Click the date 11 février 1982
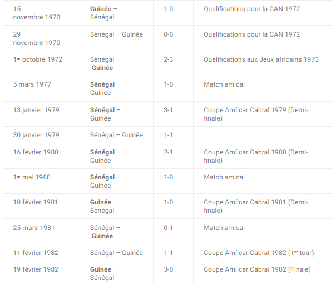 (36, 253)
